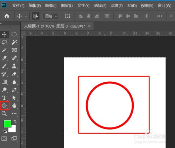
Task: Collapse the toolbox with double-arrow
Action: 1,23
